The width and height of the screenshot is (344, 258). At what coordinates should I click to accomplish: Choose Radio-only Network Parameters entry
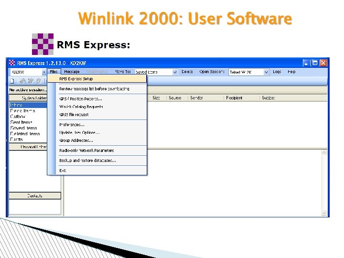point(97,150)
